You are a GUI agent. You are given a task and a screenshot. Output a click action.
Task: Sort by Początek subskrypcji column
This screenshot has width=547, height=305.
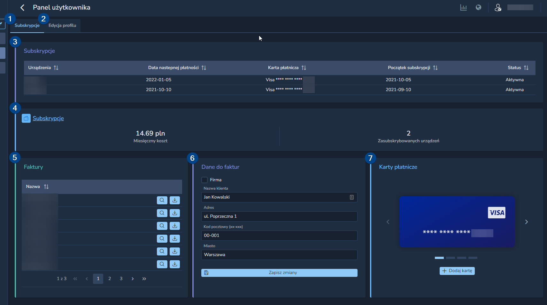tap(435, 68)
